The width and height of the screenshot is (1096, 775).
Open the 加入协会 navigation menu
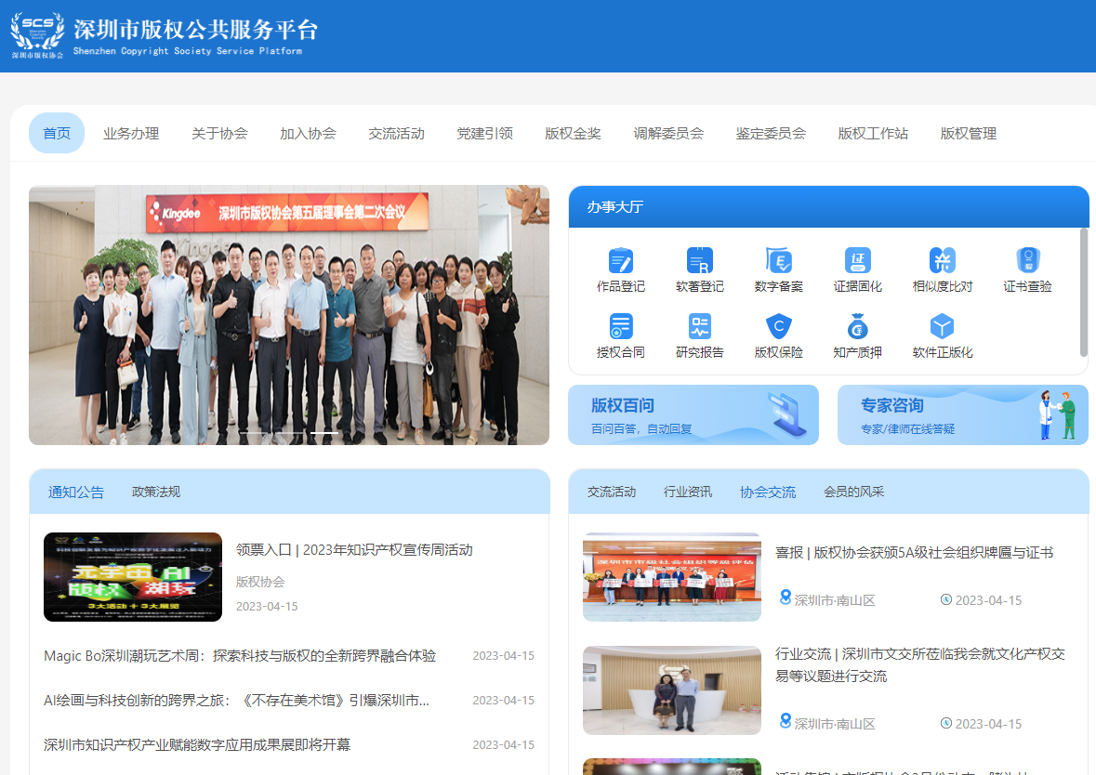[309, 134]
